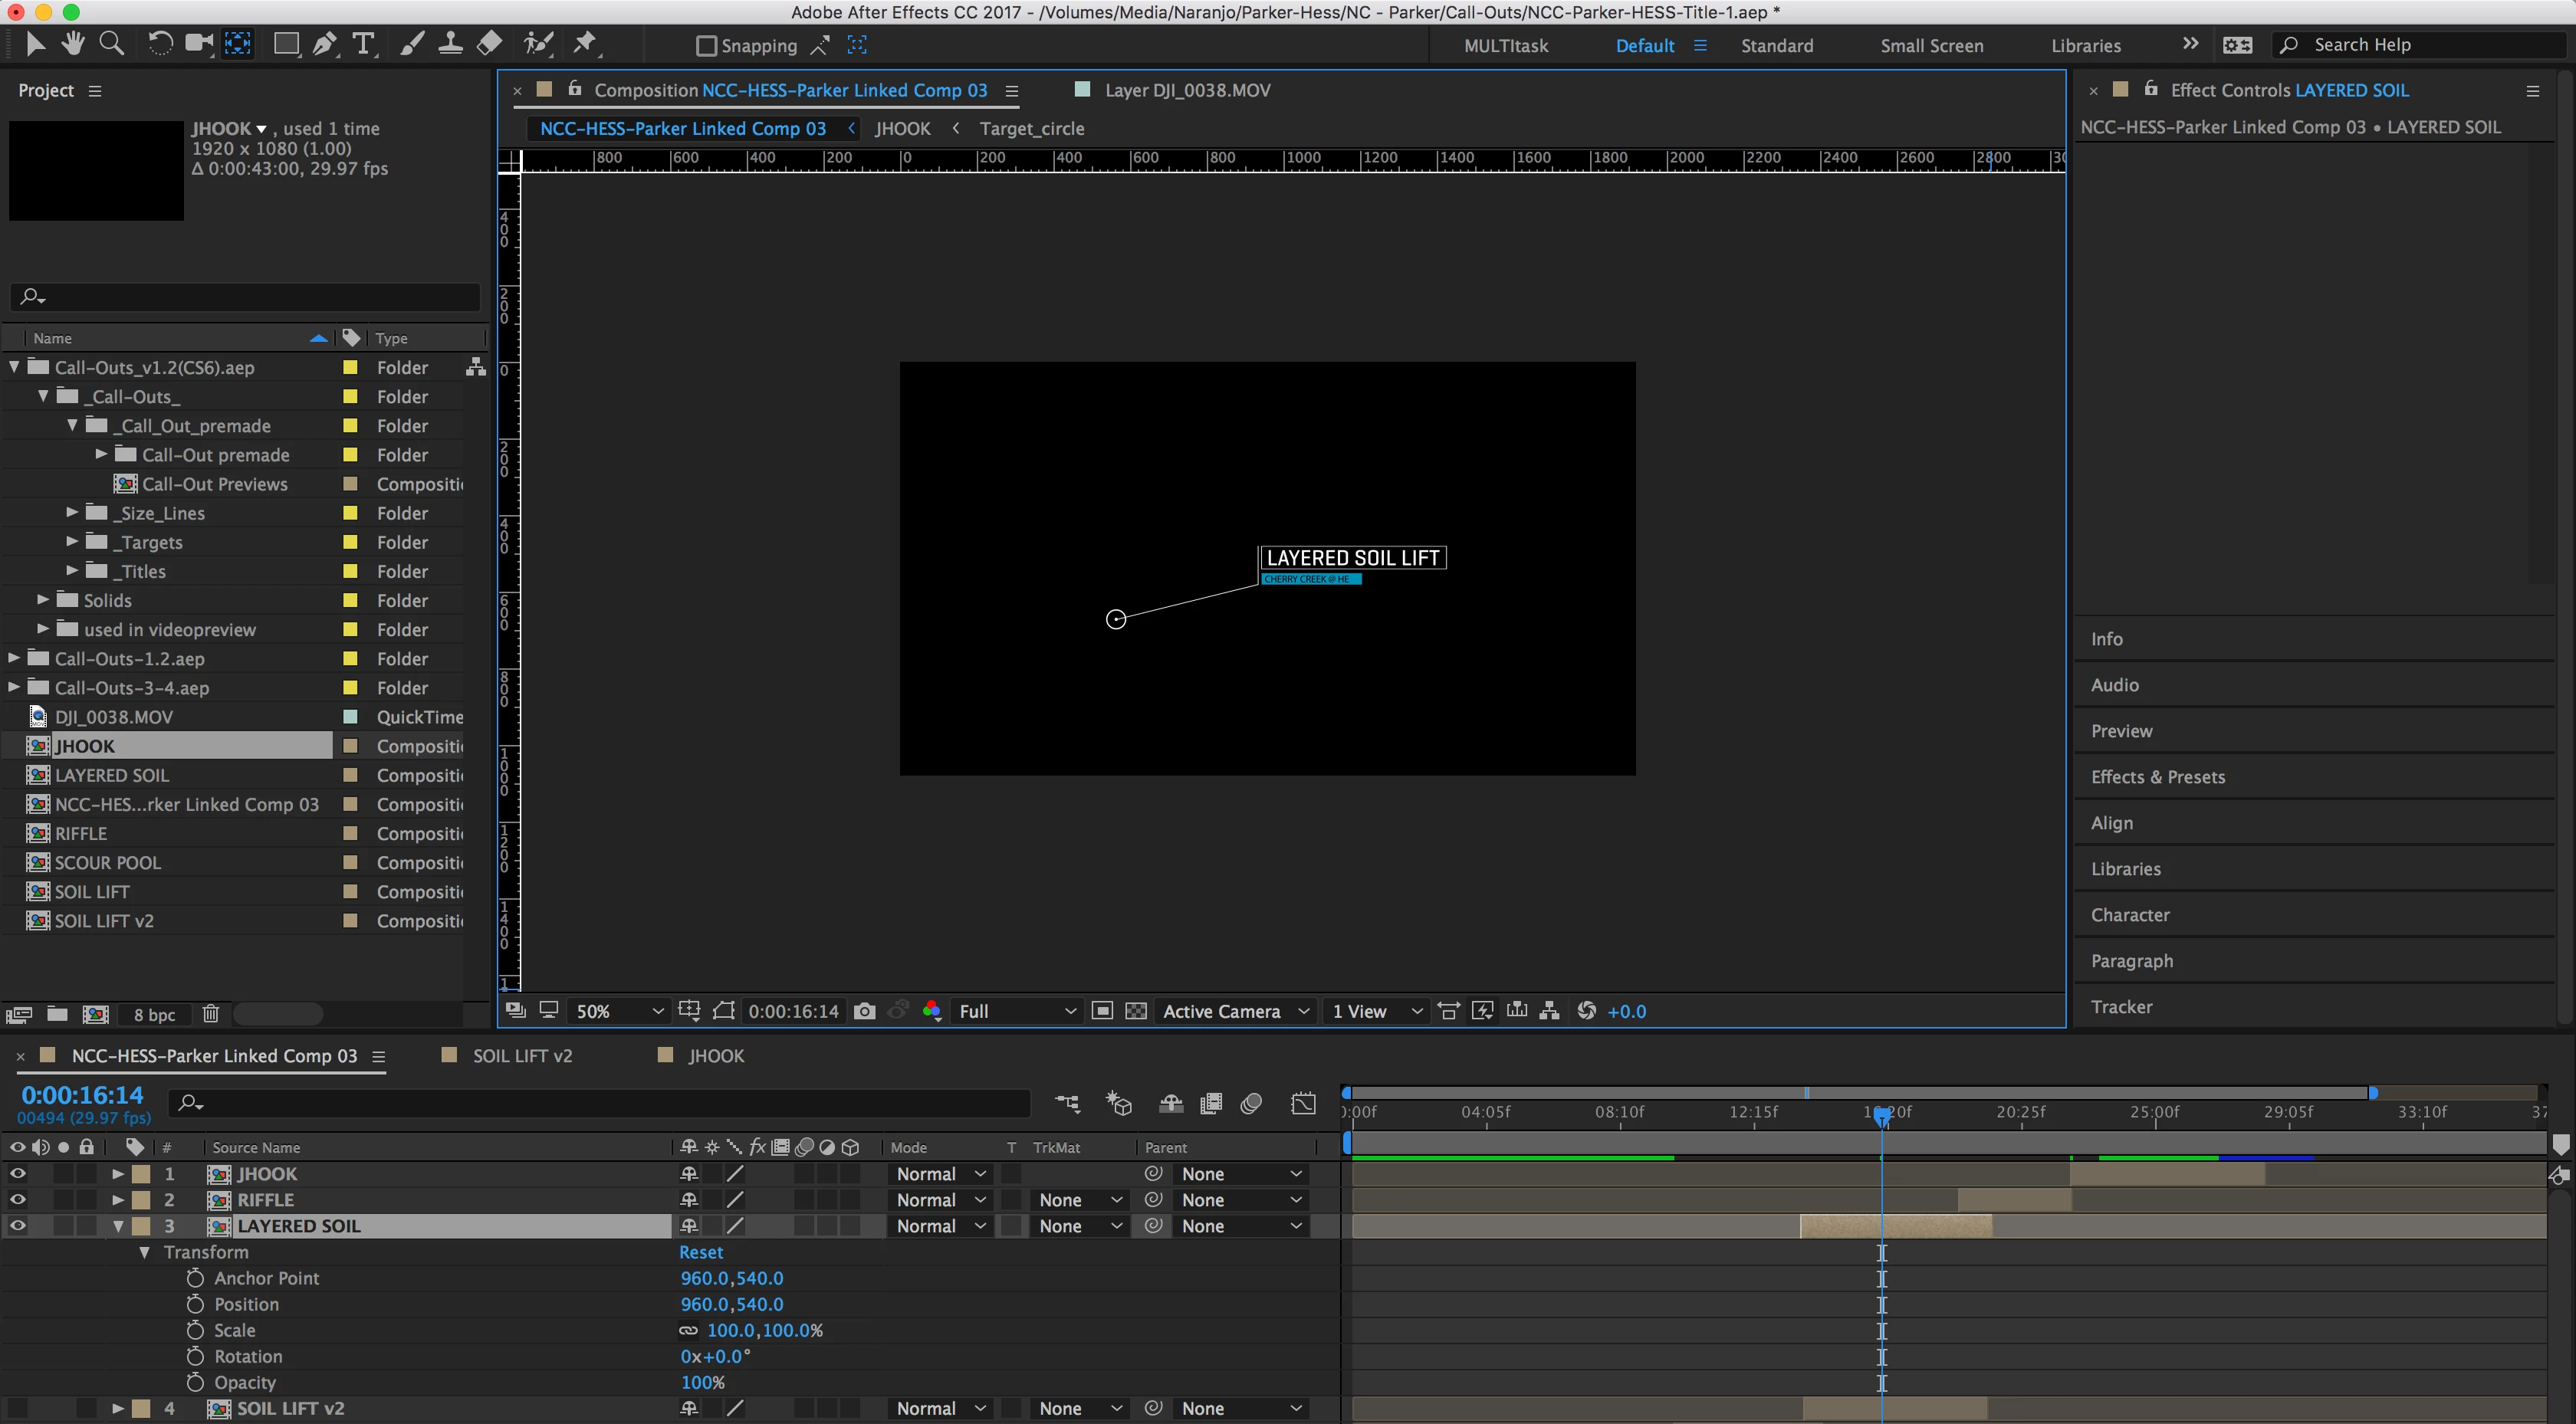Expand the _Size_Lines folder

pyautogui.click(x=72, y=513)
